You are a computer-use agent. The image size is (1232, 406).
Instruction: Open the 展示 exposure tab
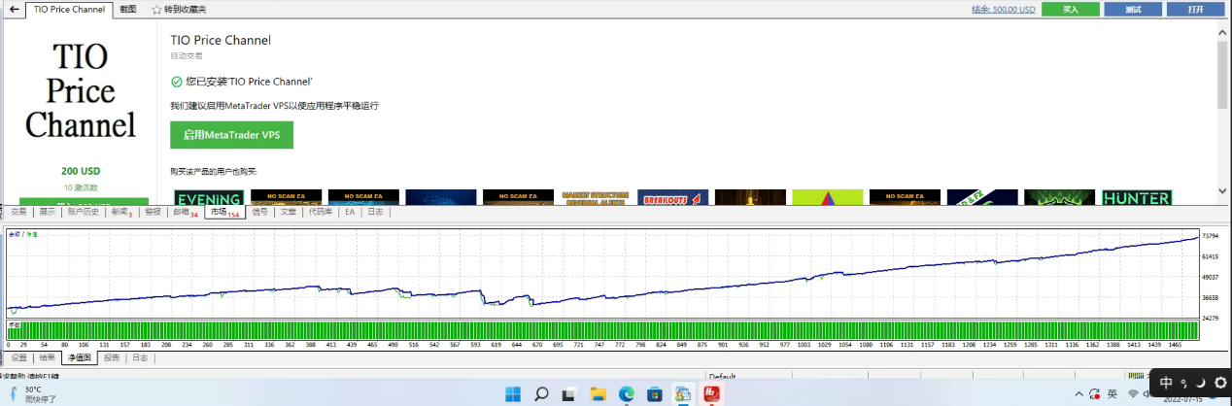(47, 212)
